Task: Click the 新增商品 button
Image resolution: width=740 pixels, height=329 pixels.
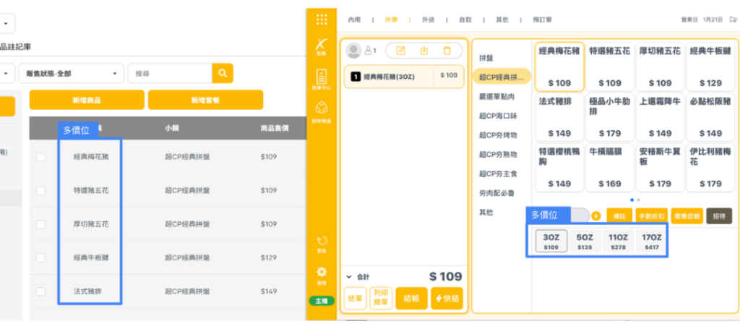Action: pos(87,100)
